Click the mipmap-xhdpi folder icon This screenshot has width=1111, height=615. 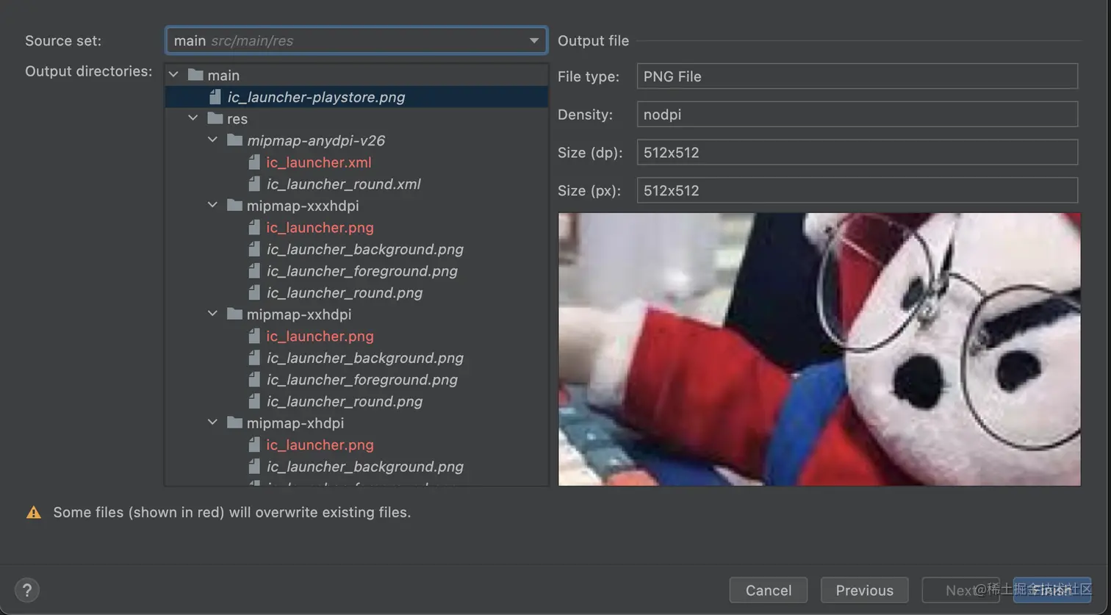[x=235, y=422]
